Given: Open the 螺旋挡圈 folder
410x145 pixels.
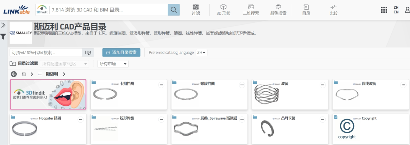Looking at the screenshot, I should point(210,94).
